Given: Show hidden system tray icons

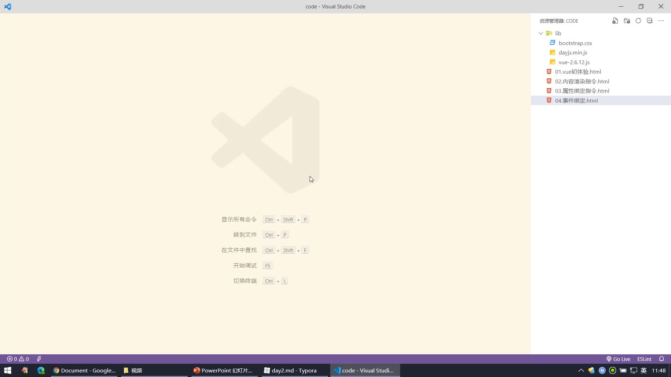Looking at the screenshot, I should [x=581, y=370].
